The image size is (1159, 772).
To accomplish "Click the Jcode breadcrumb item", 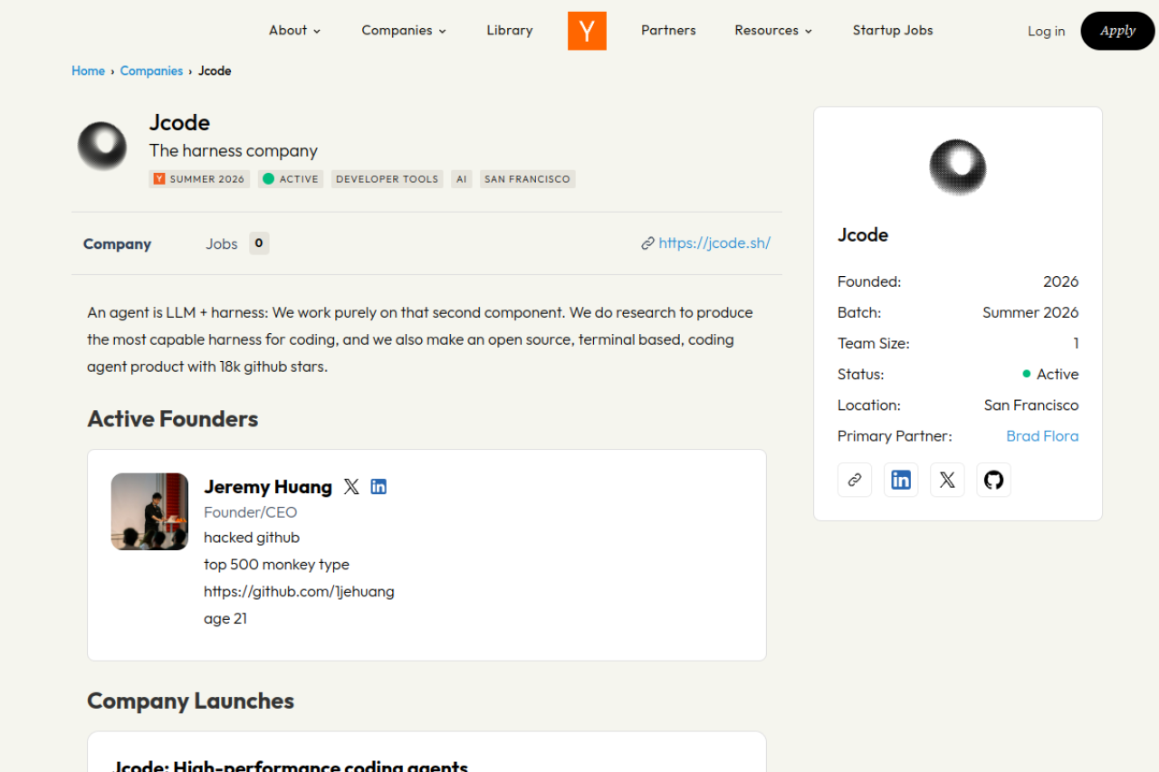I will pyautogui.click(x=215, y=71).
